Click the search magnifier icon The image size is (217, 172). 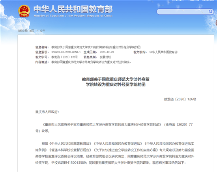211,11
